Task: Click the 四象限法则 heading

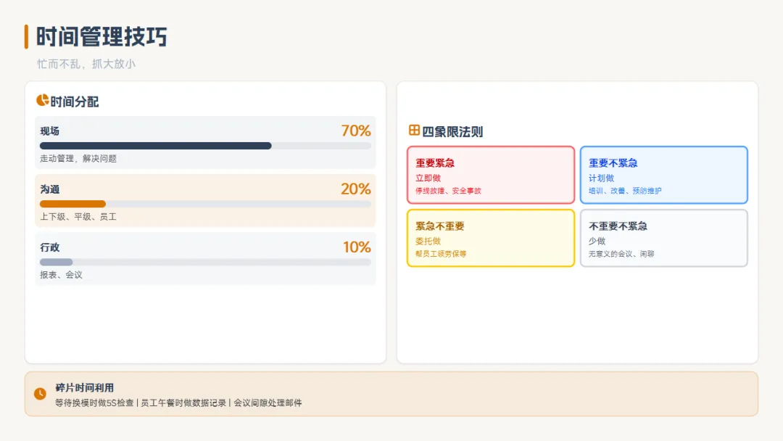Action: click(452, 132)
